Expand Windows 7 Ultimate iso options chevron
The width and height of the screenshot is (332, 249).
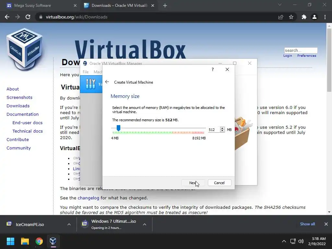coord(145,224)
